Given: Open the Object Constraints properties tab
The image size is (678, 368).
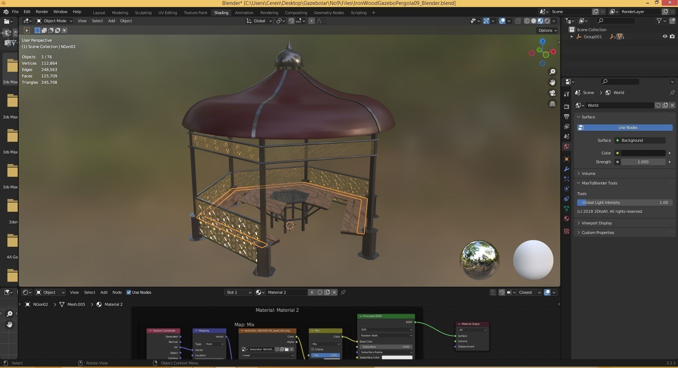Looking at the screenshot, I should coord(567,199).
